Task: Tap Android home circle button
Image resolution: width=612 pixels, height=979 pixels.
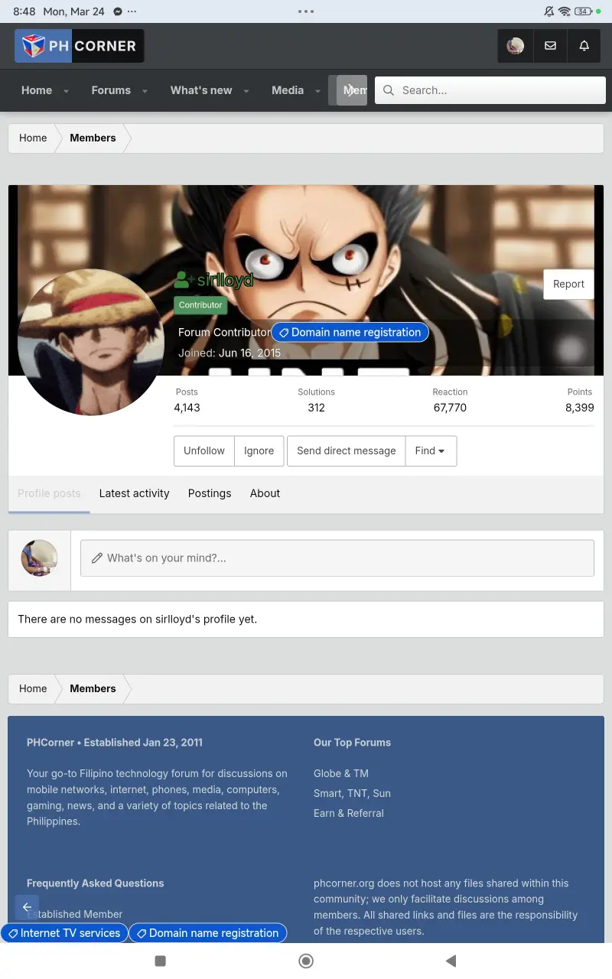Action: coord(306,961)
